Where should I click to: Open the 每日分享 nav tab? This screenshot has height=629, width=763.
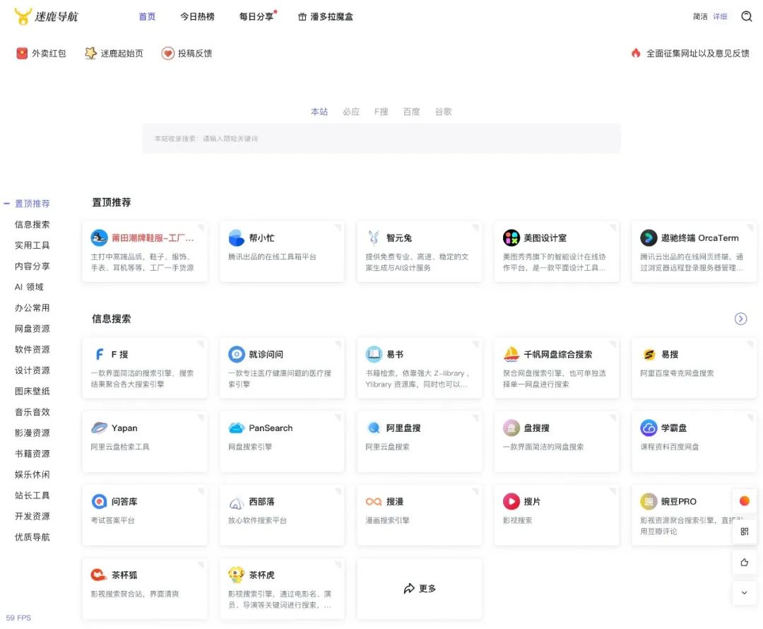[256, 16]
